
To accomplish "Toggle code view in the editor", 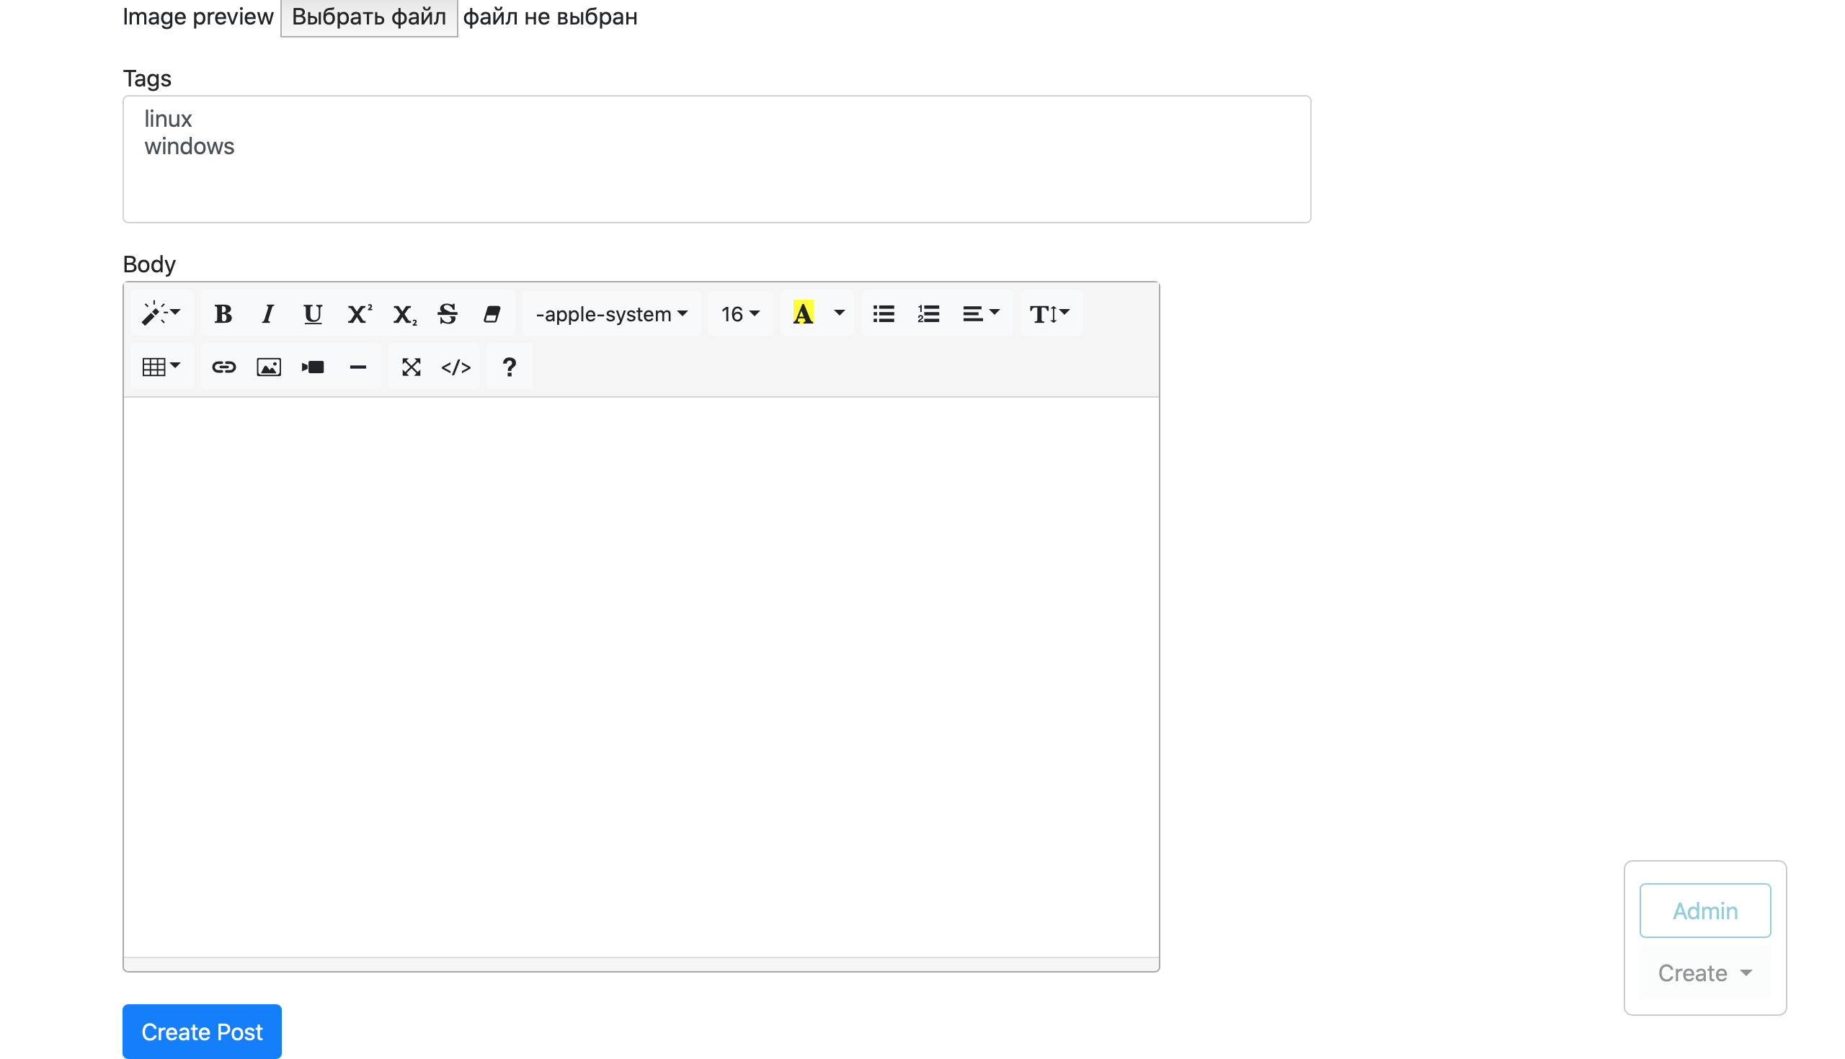I will tap(456, 367).
